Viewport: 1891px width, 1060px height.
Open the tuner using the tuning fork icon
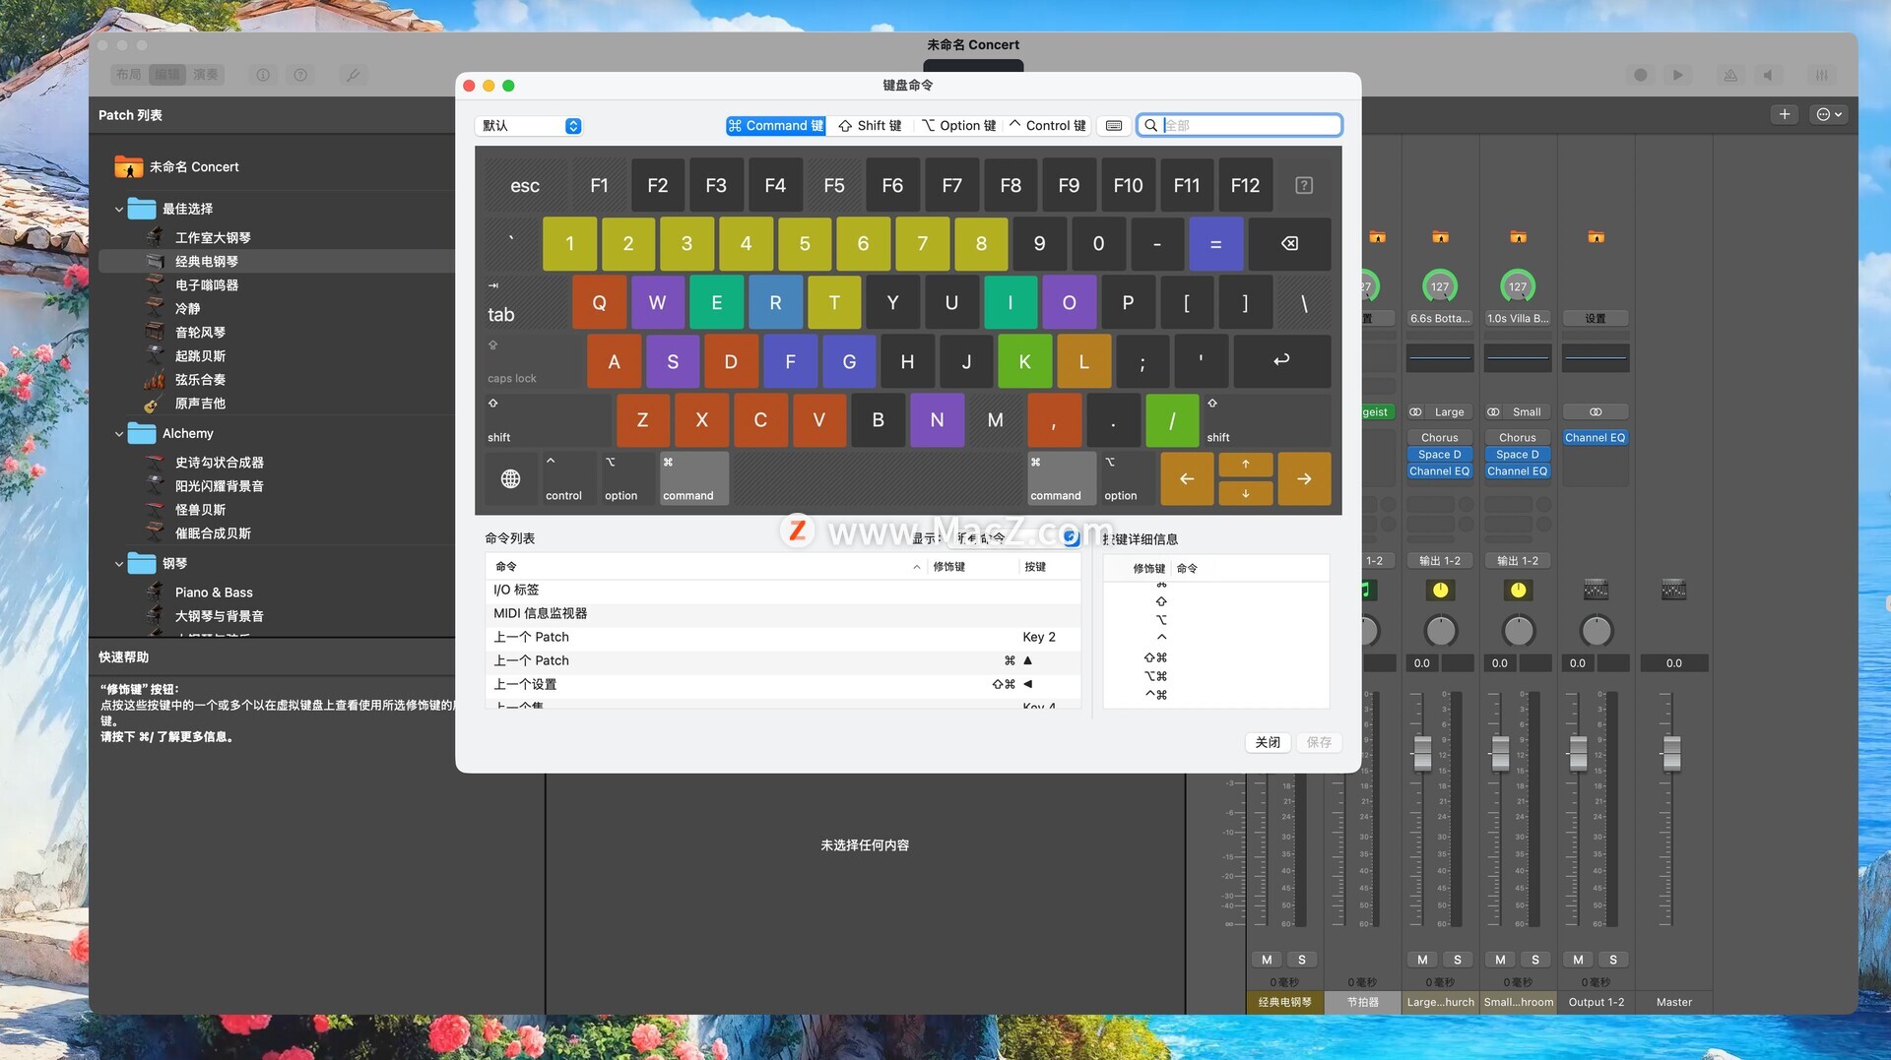tap(352, 75)
